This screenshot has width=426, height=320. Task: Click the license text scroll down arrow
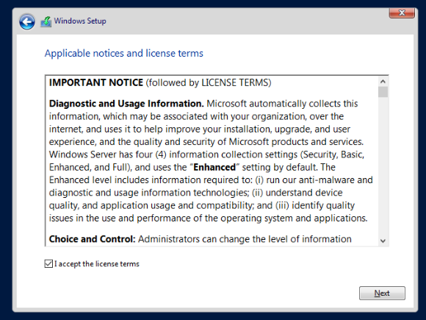[x=383, y=241]
